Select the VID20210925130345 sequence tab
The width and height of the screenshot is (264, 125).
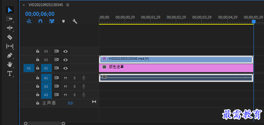46,5
